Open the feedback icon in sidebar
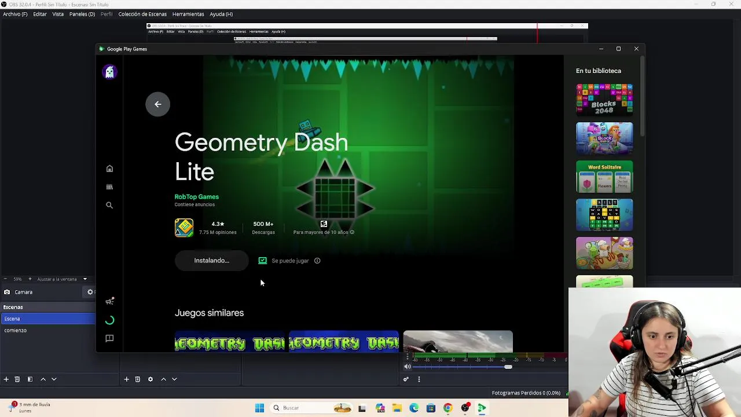This screenshot has width=741, height=417. pos(109,338)
